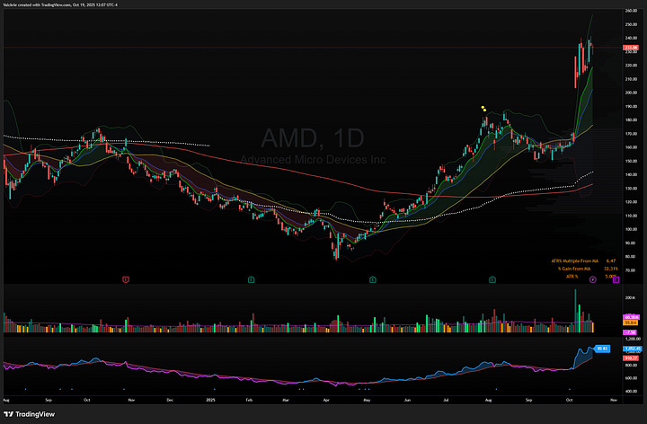Screen dimensions: 647x424
Task: Click the TradingView logo
Action: pos(29,414)
